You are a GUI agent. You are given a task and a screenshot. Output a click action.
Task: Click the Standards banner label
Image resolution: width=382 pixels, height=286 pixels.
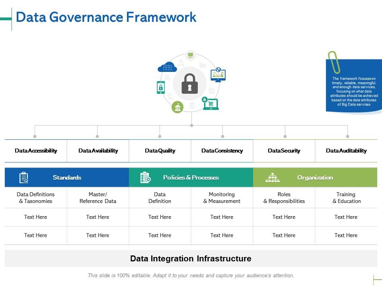[x=67, y=178]
